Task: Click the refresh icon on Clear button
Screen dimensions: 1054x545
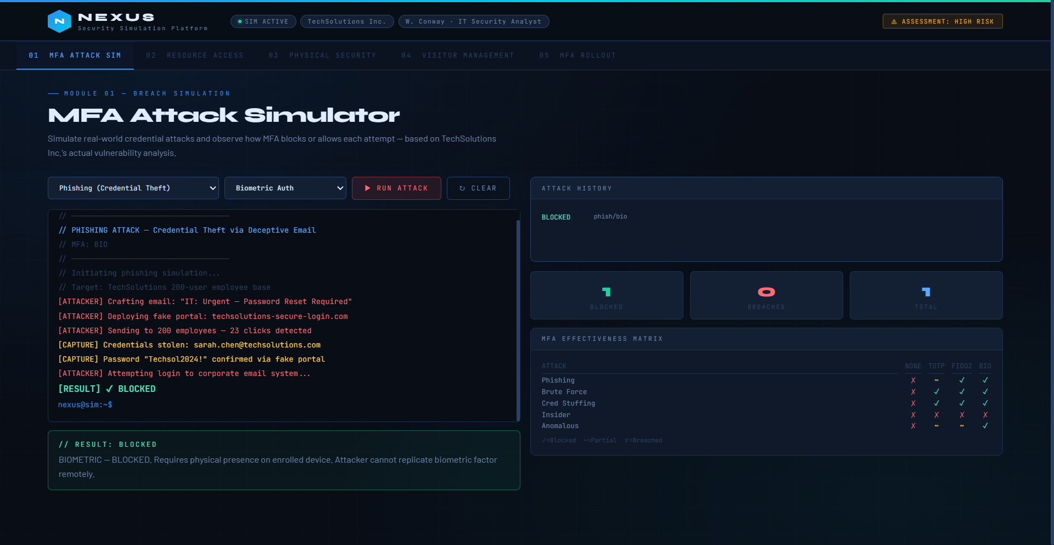Action: click(x=462, y=188)
